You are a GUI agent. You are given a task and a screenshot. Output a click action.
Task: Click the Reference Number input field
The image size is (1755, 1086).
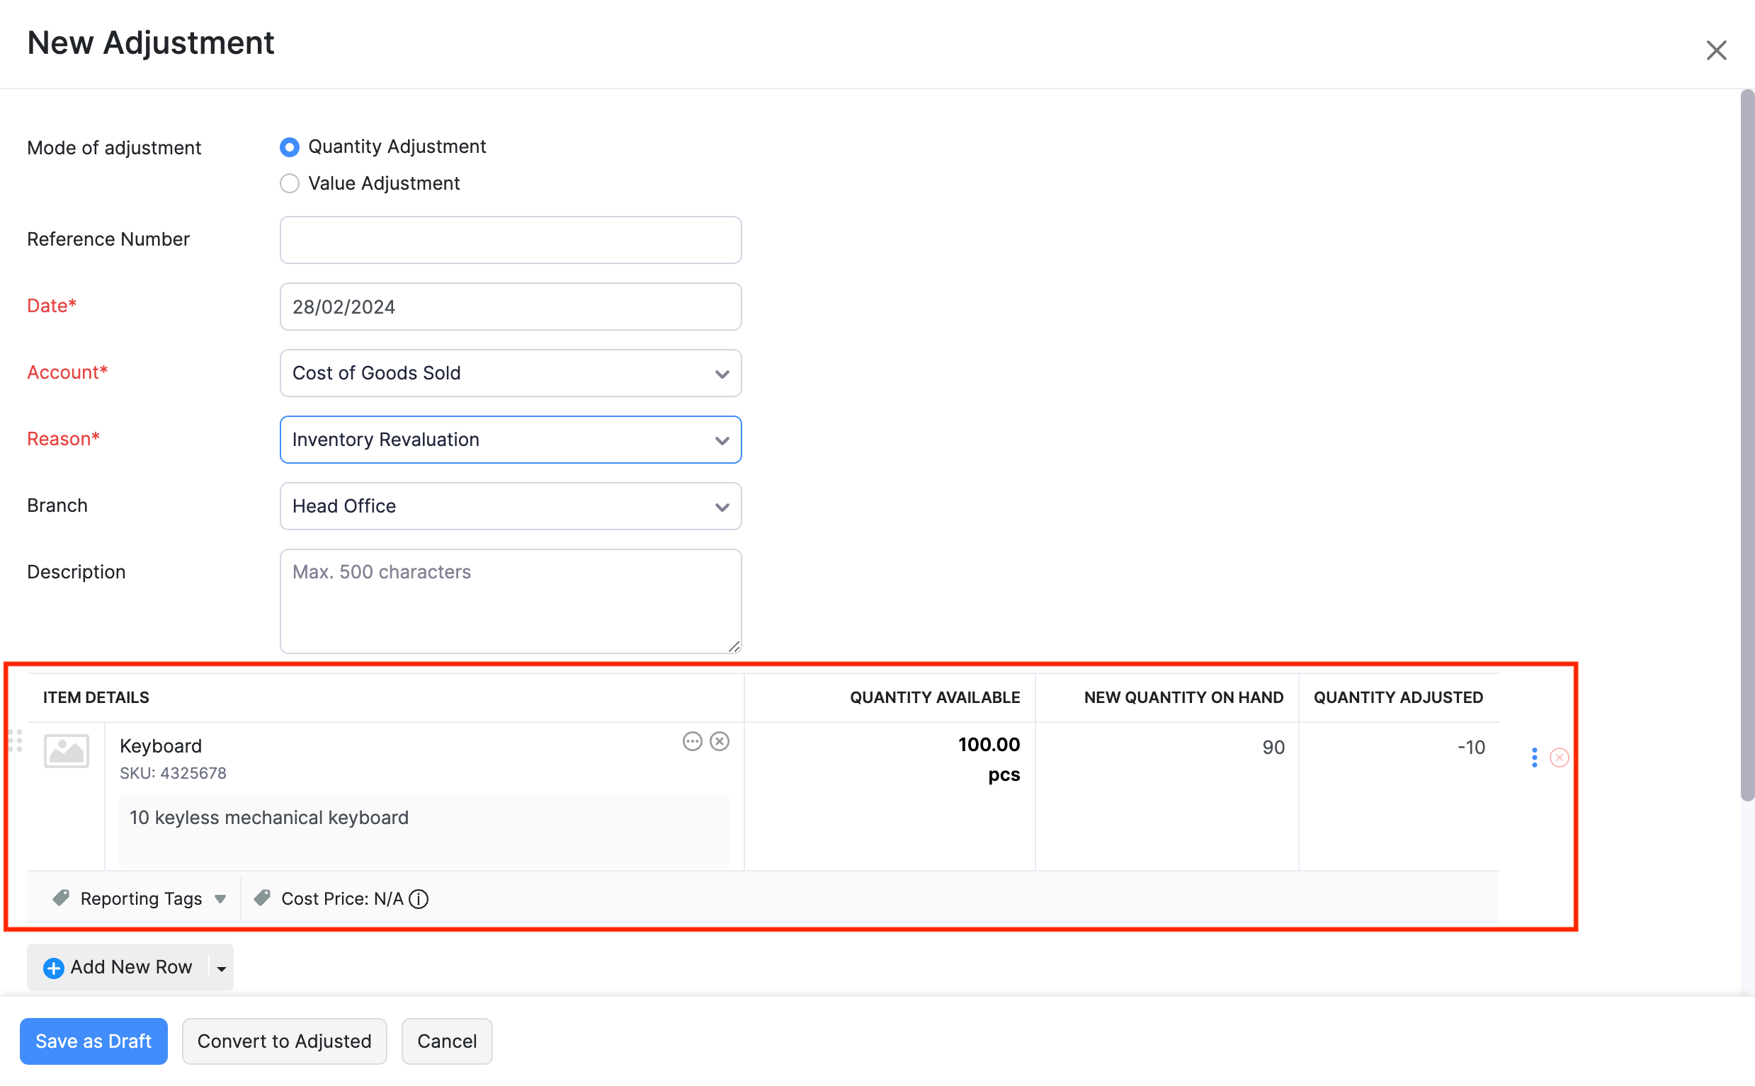tap(510, 240)
